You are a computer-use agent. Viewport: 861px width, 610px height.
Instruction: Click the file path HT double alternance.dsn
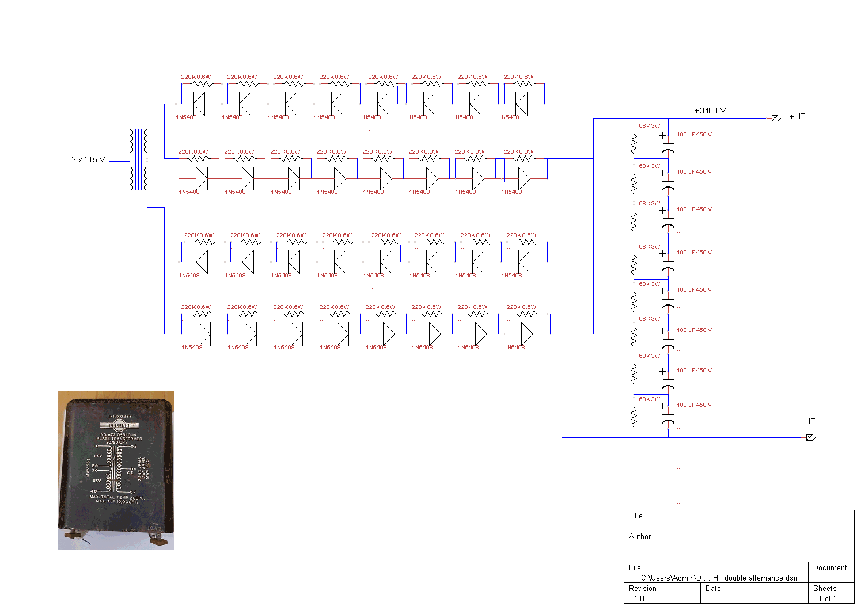pos(719,578)
